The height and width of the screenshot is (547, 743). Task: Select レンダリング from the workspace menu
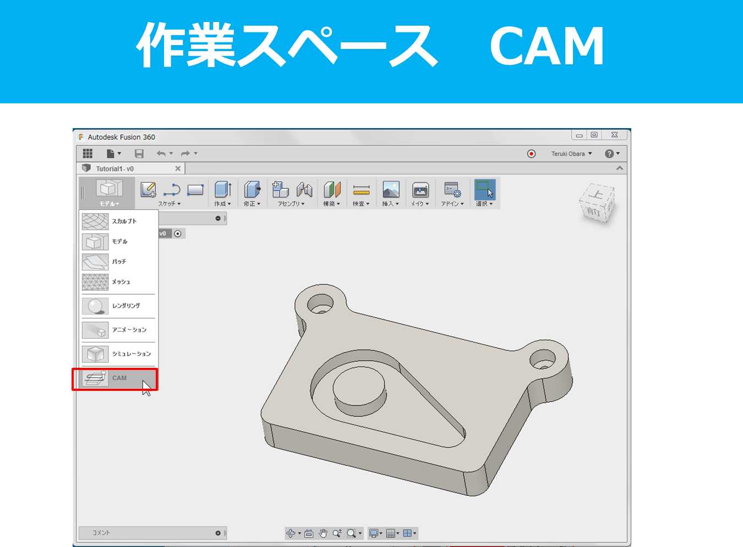118,306
